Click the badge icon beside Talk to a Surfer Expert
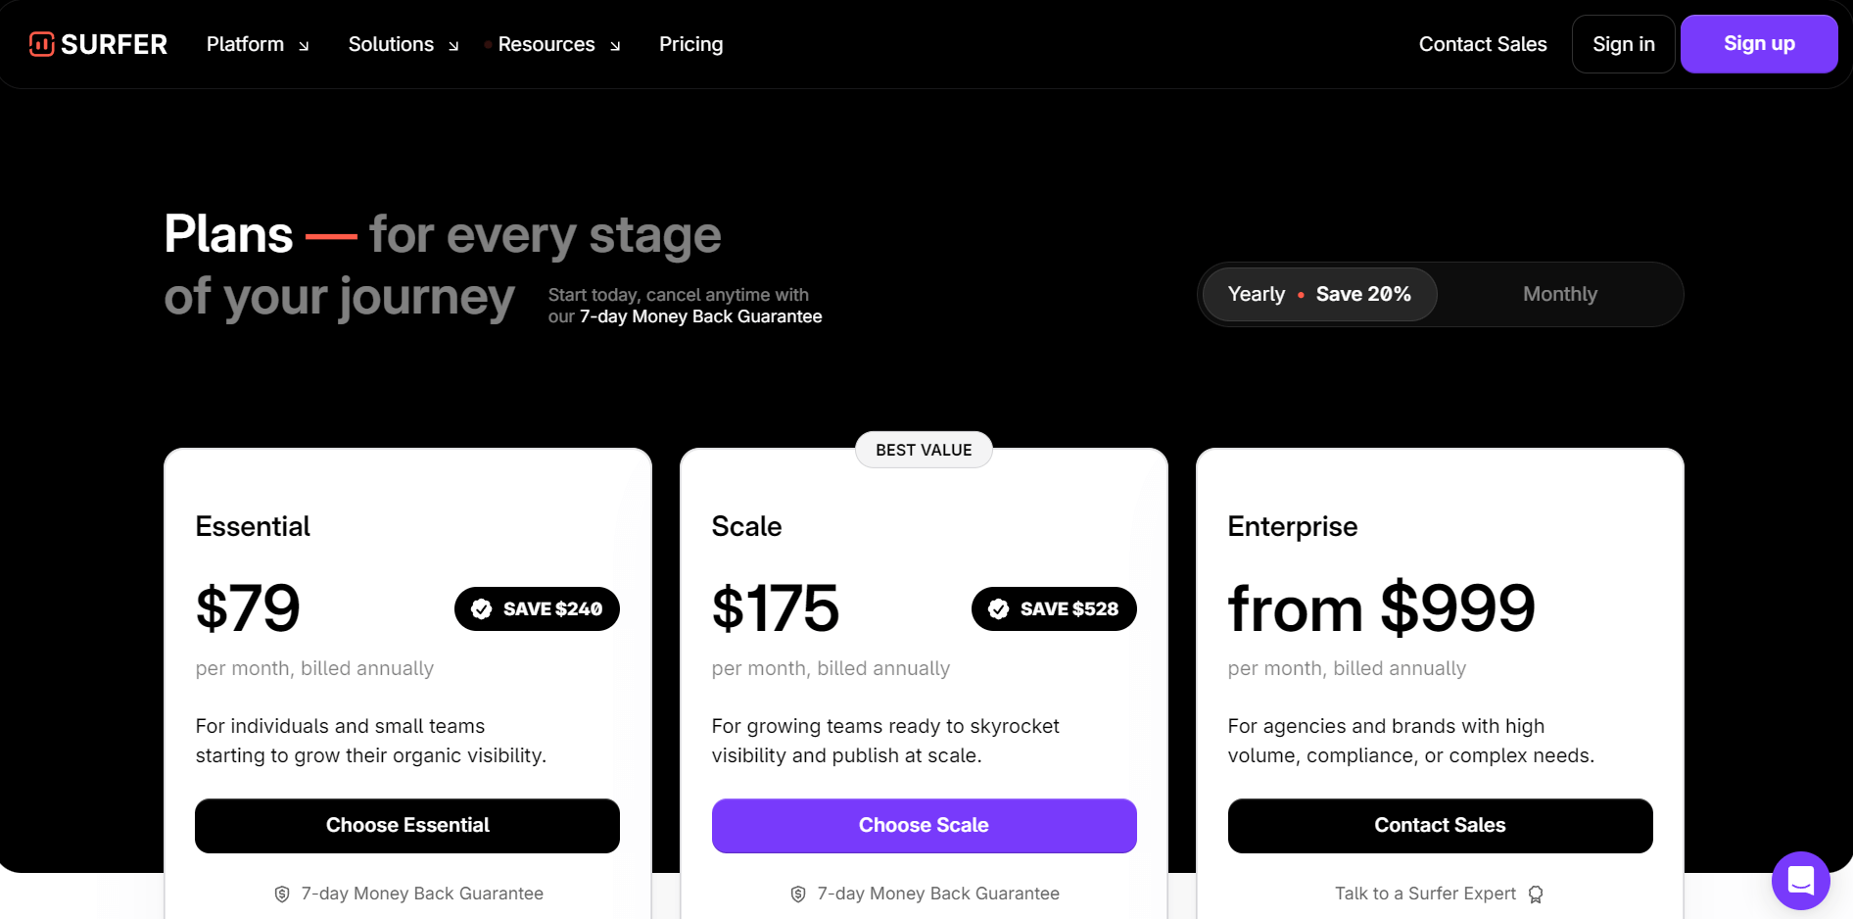The image size is (1853, 919). [1536, 894]
